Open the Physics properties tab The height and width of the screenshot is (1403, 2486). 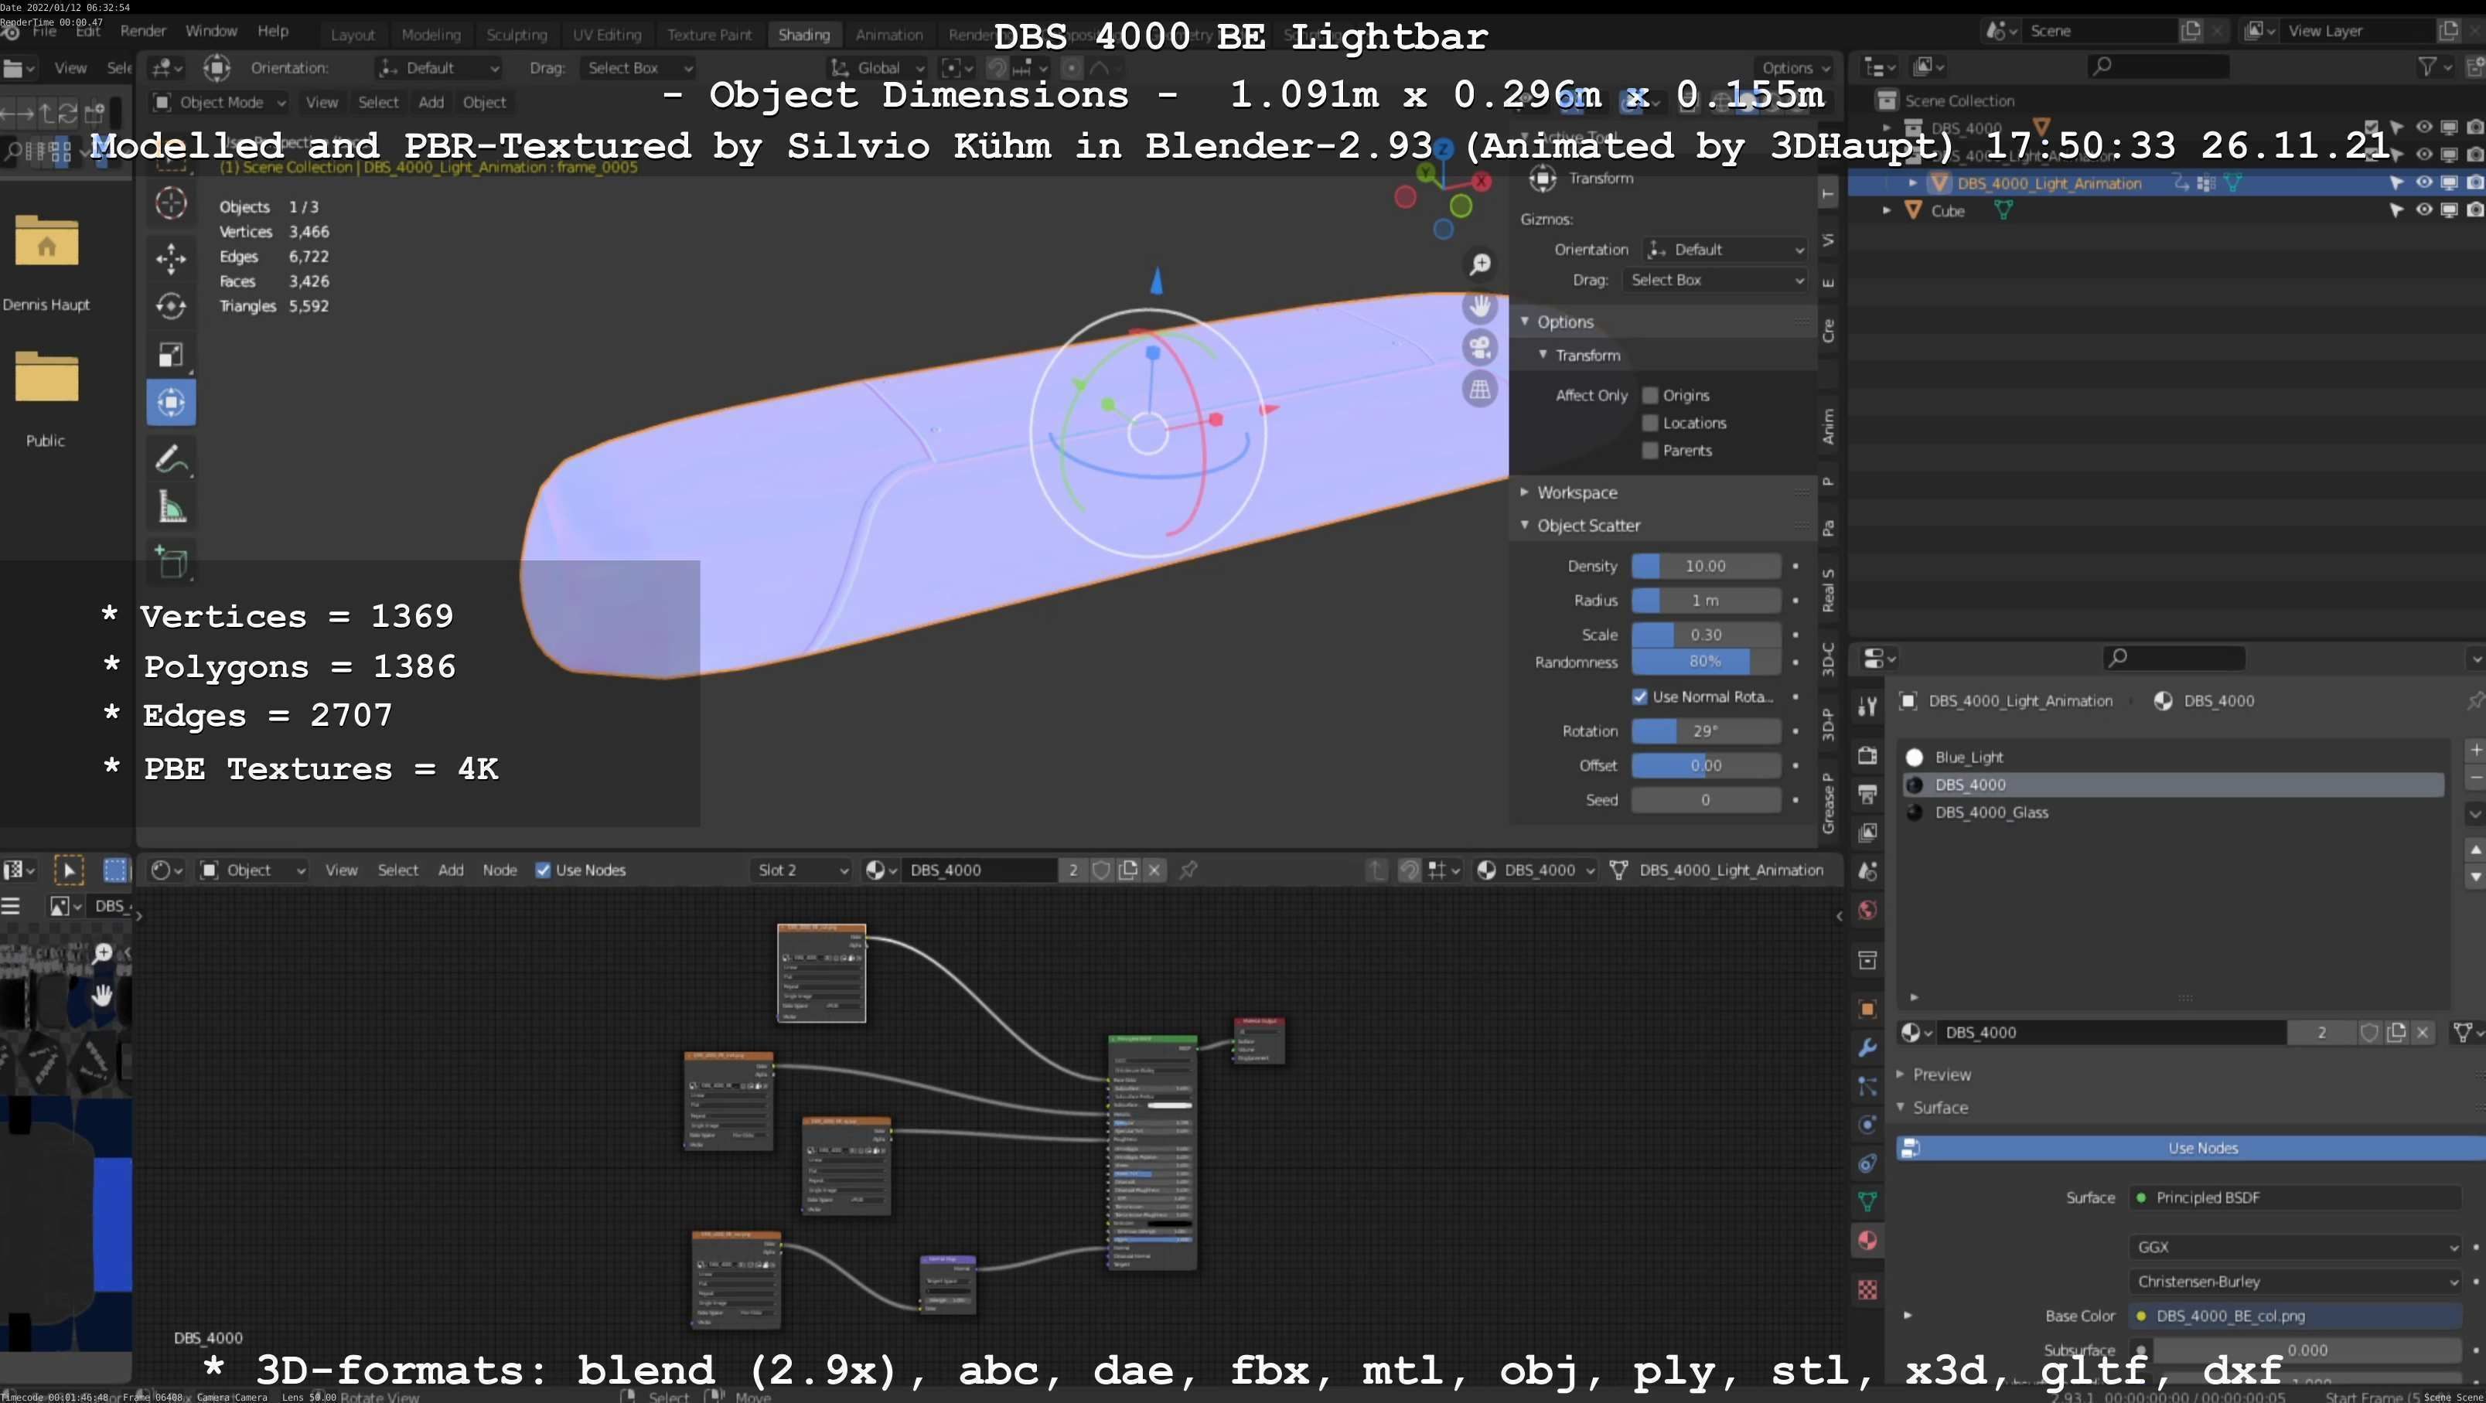click(1867, 1125)
